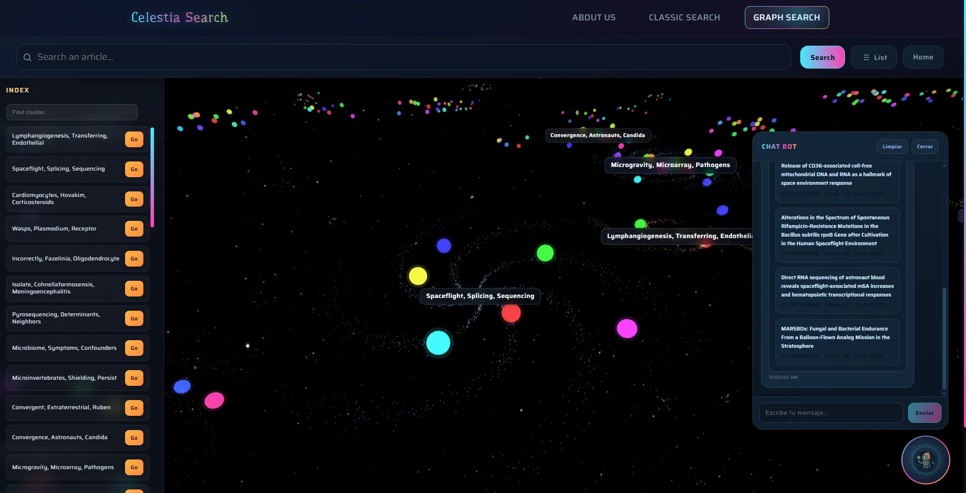Image resolution: width=966 pixels, height=493 pixels.
Task: Click the magnifier icon in the search bar
Action: [x=27, y=57]
